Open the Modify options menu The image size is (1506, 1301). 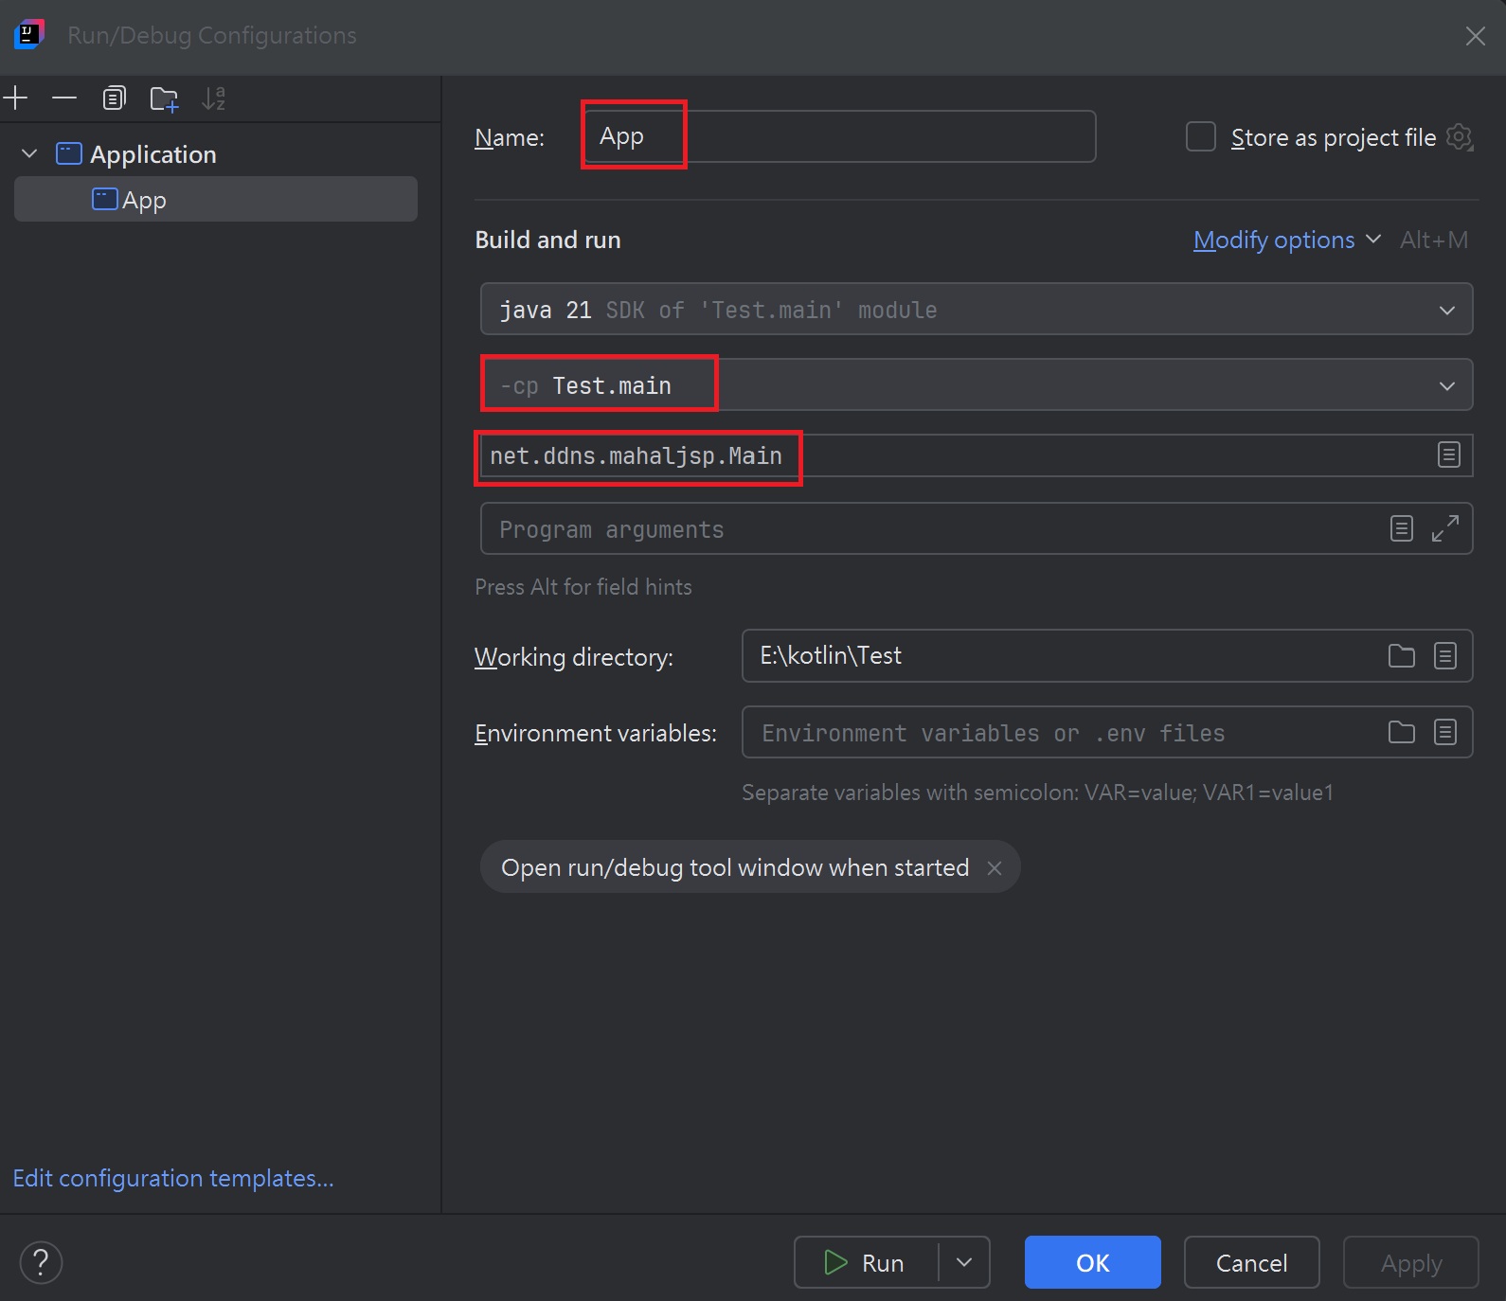point(1274,241)
